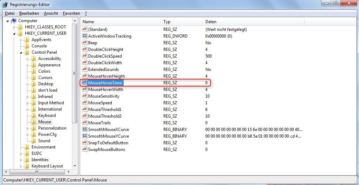Image resolution: width=359 pixels, height=185 pixels.
Task: Click the (Standard) string value icon
Action: click(85, 29)
